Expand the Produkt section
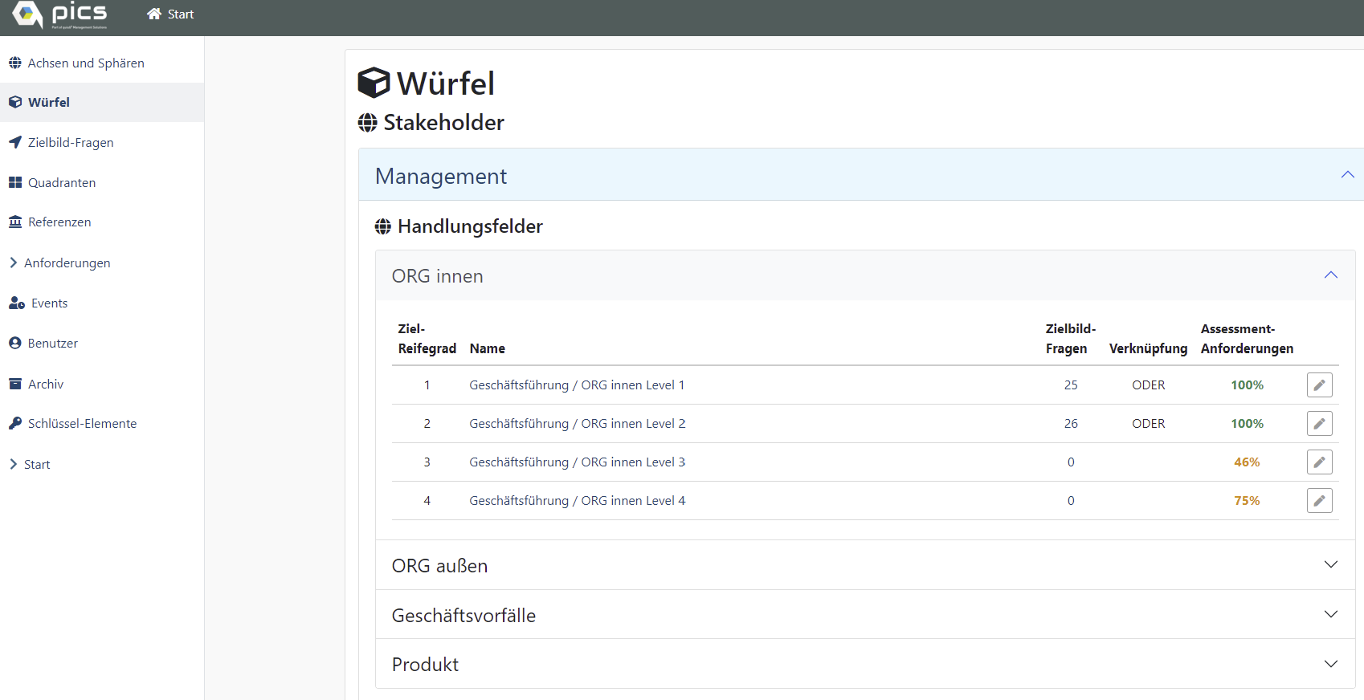Image resolution: width=1364 pixels, height=700 pixels. tap(1330, 664)
